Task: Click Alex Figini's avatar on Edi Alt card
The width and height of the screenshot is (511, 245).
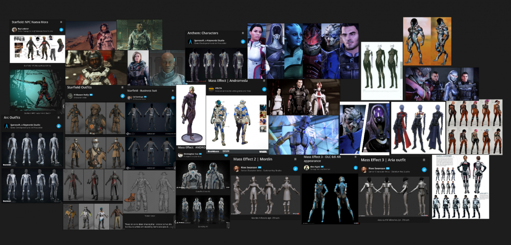Action: [306, 168]
